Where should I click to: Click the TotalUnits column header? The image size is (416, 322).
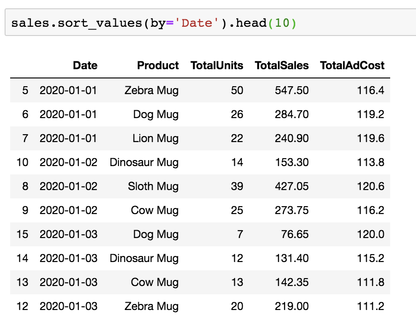(217, 66)
